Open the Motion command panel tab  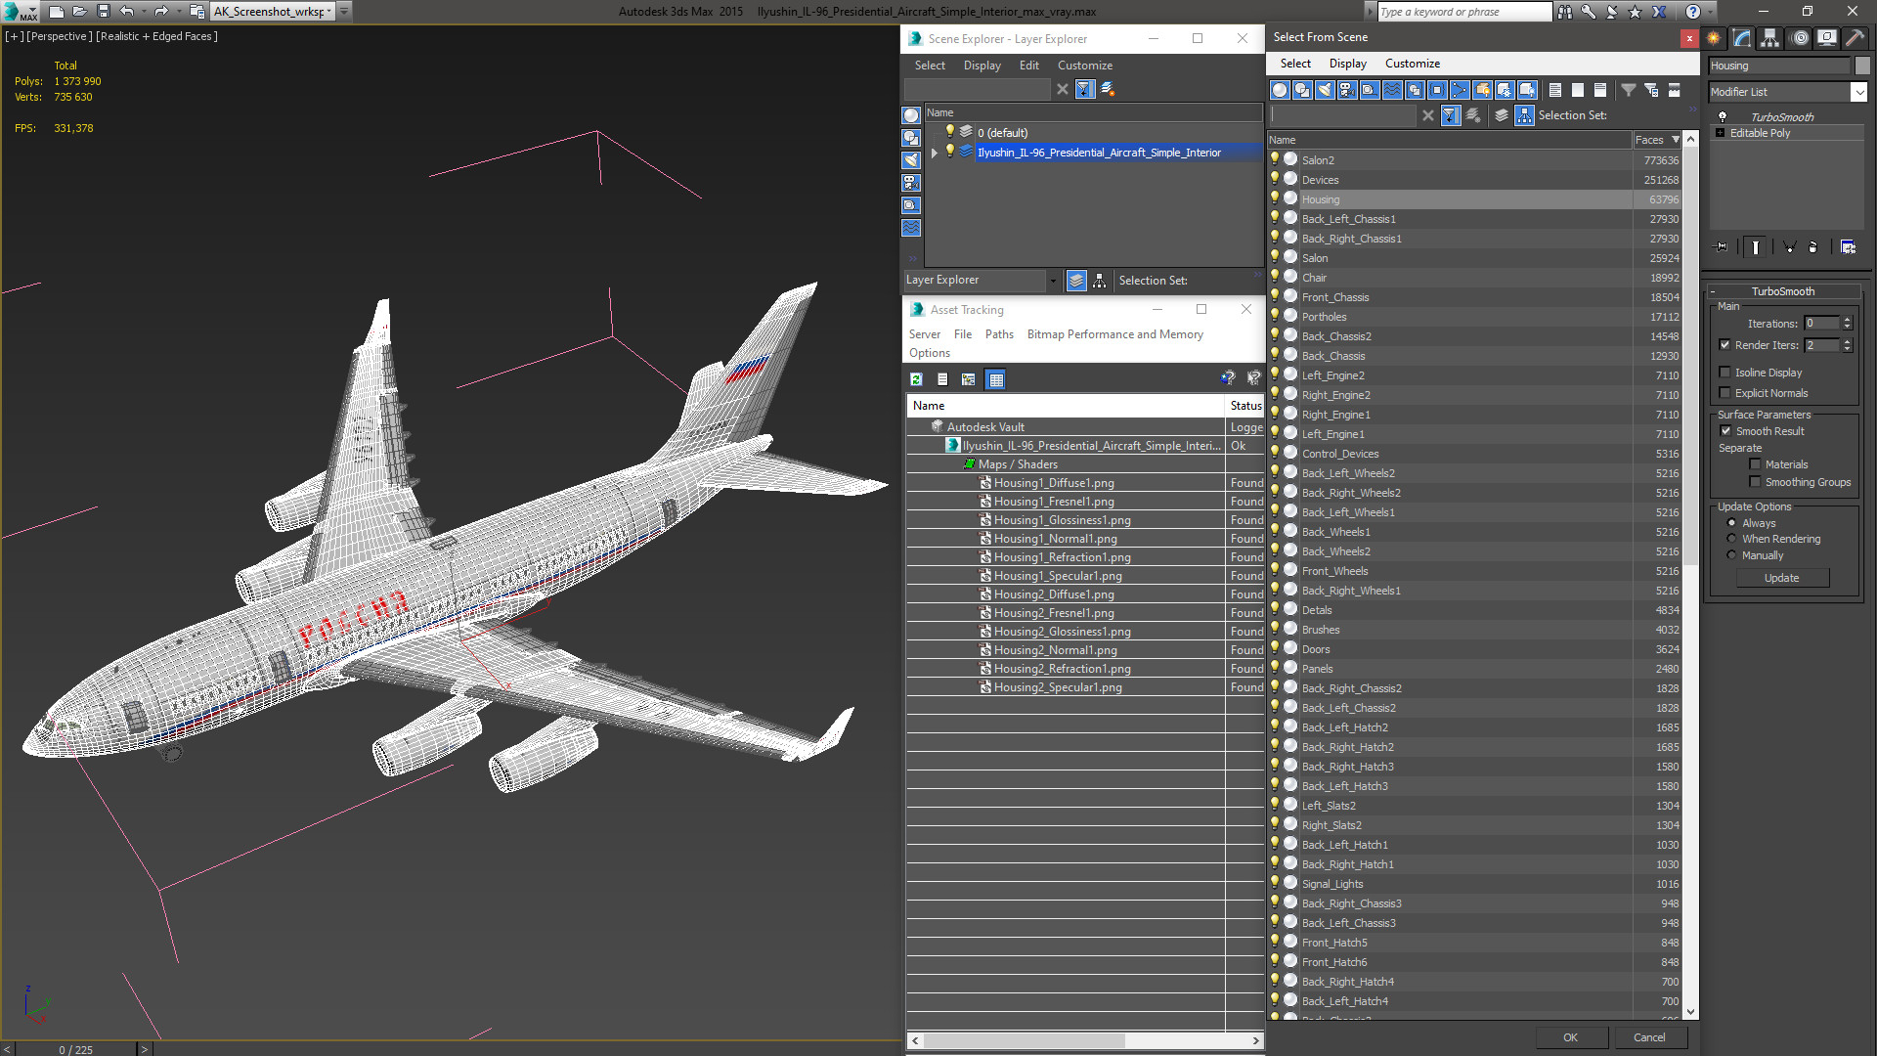point(1800,38)
